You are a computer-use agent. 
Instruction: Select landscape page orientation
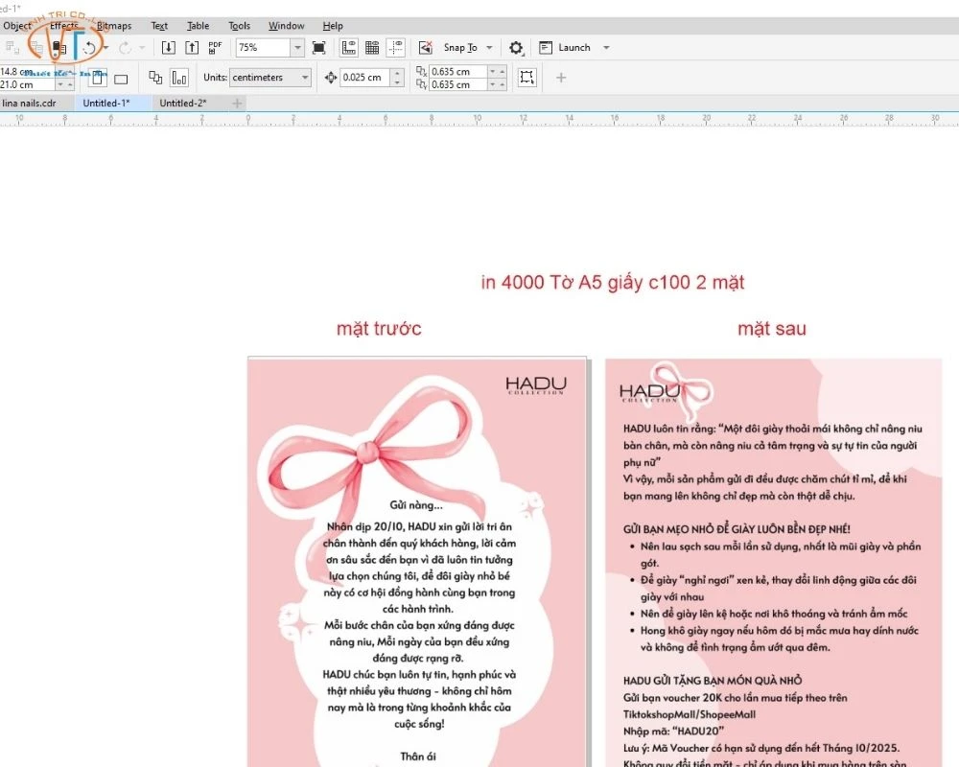[x=121, y=79]
